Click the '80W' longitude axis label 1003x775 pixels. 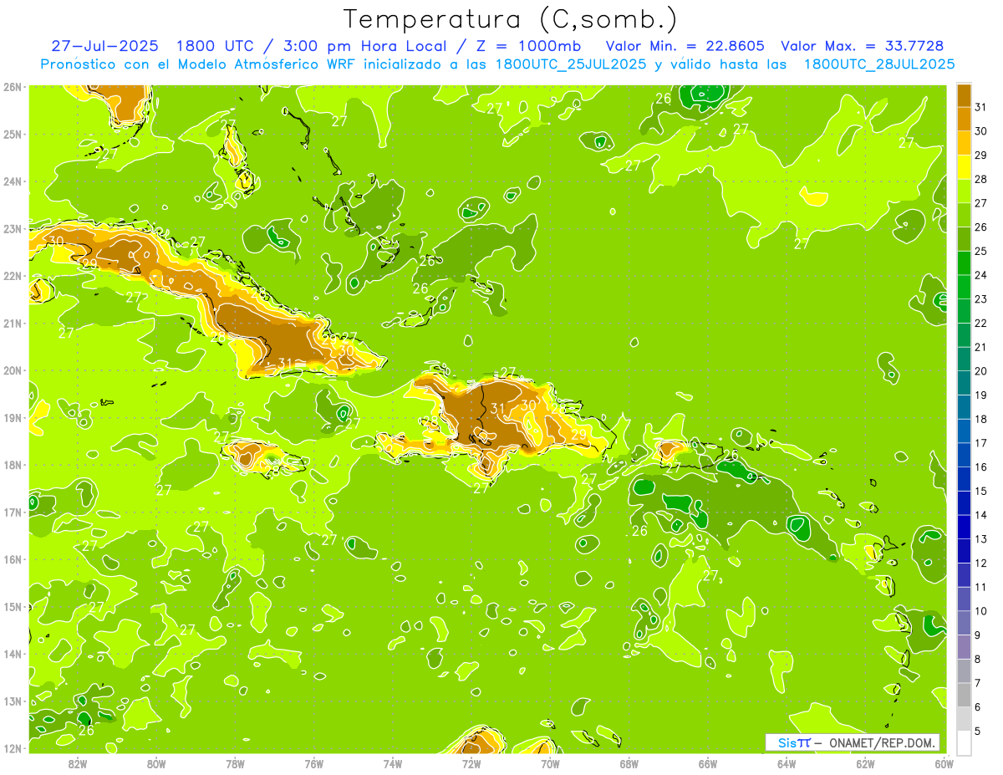pyautogui.click(x=156, y=763)
